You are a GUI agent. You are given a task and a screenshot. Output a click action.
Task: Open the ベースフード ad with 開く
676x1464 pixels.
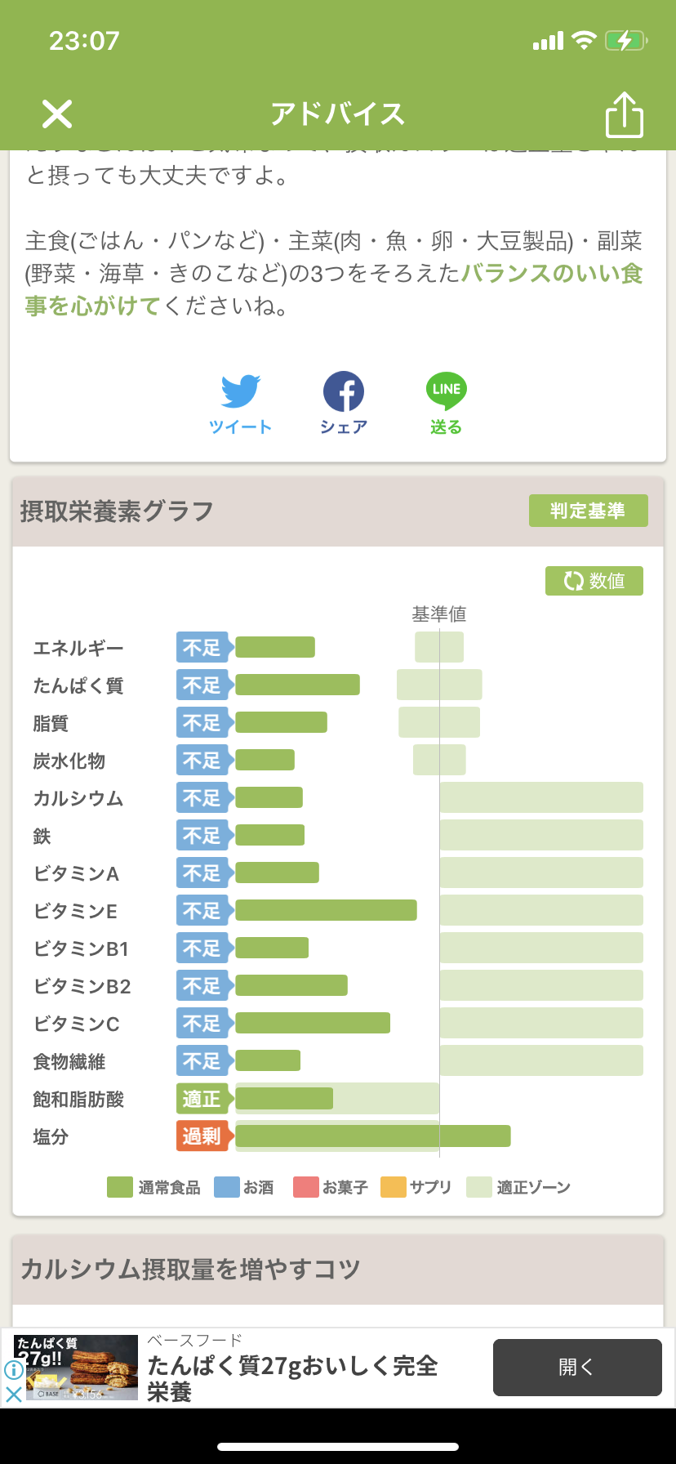pos(577,1368)
